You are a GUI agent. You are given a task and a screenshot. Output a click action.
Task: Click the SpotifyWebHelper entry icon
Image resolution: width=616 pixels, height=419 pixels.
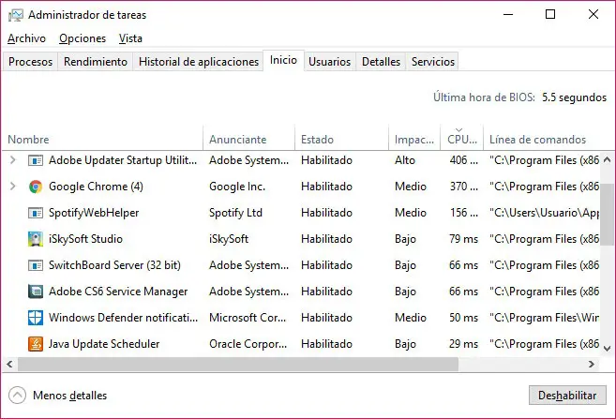pyautogui.click(x=36, y=213)
